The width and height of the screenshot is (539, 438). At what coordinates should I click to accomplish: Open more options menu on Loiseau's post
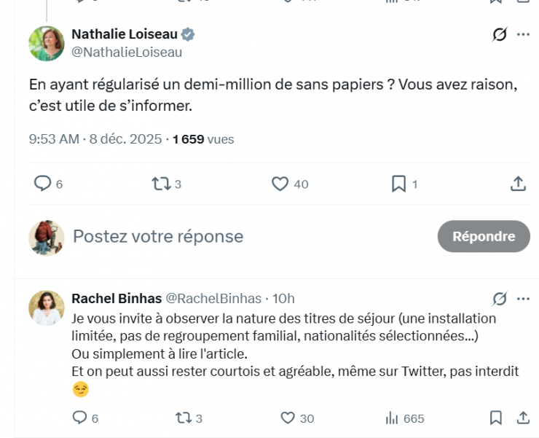[x=523, y=34]
